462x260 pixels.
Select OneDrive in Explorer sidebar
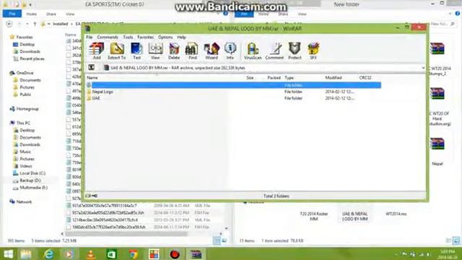point(25,73)
